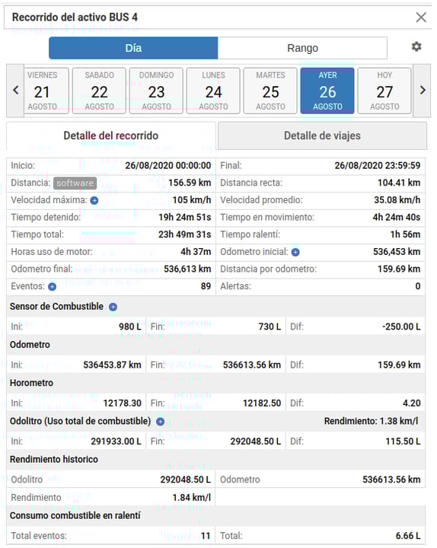This screenshot has width=437, height=548.
Task: Click the plus icon next to Velocidad máxima
Action: pyautogui.click(x=94, y=201)
